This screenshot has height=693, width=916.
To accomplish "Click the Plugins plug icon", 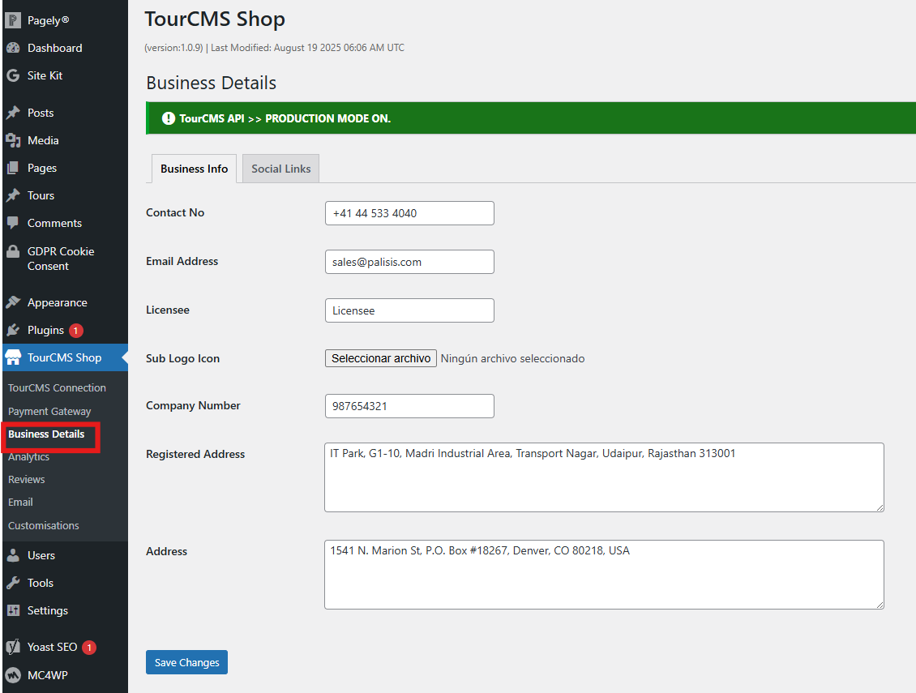I will pyautogui.click(x=13, y=330).
